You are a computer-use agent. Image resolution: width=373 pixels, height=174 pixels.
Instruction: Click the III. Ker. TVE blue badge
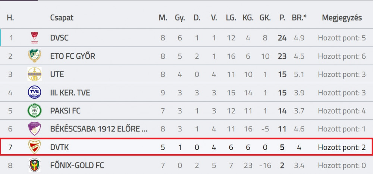coord(34,92)
